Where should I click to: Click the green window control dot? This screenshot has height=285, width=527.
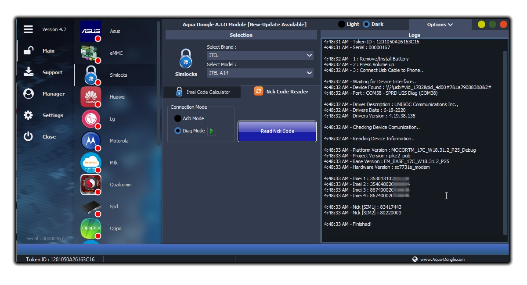492,25
